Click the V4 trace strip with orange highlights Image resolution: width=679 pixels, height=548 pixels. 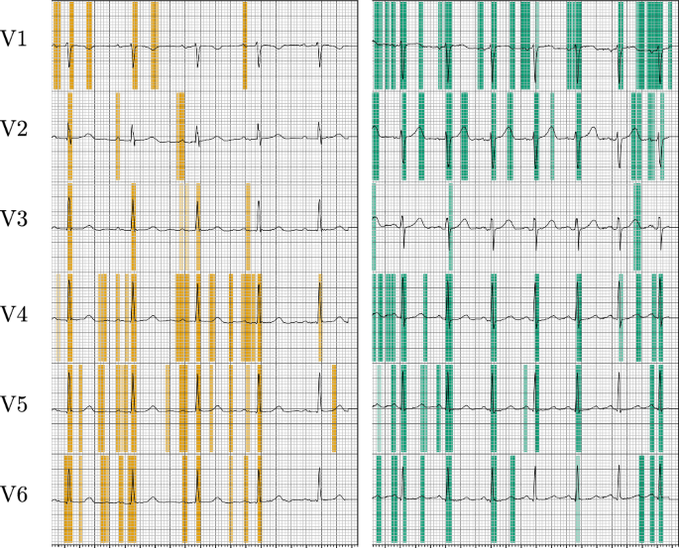point(205,317)
